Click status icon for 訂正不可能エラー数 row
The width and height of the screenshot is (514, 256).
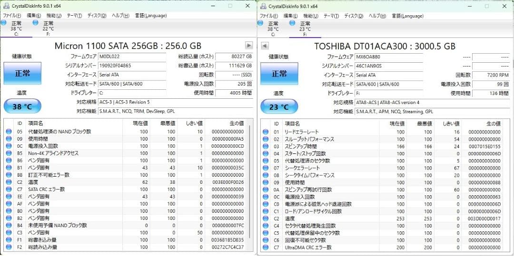point(9,175)
